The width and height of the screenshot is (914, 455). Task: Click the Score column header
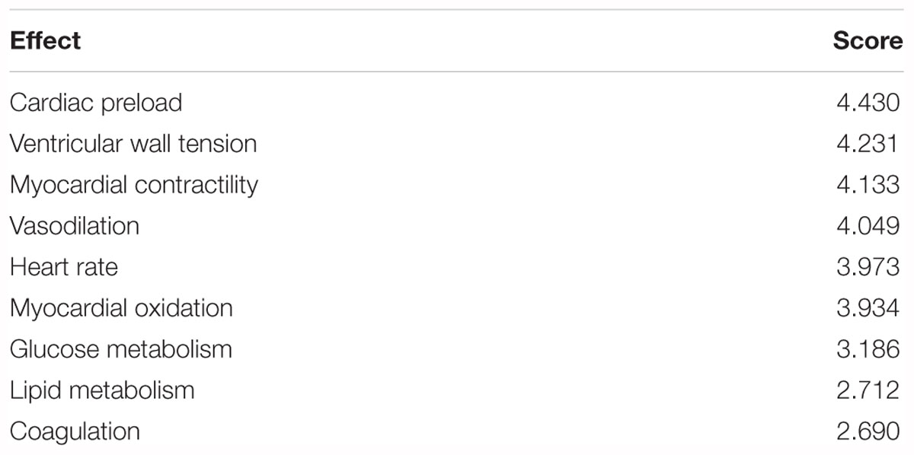[868, 40]
